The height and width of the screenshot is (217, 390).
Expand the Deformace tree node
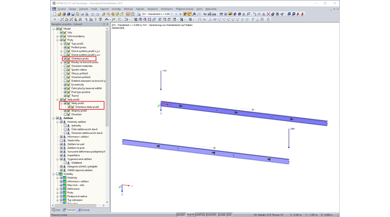57,189
